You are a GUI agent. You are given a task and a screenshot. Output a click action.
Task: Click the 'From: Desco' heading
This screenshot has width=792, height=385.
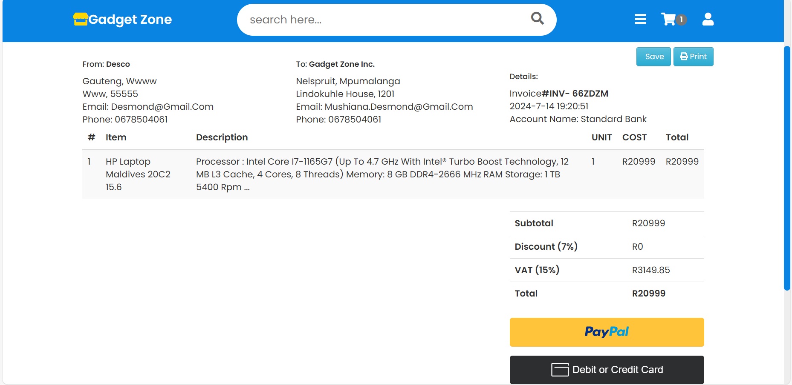pos(106,64)
